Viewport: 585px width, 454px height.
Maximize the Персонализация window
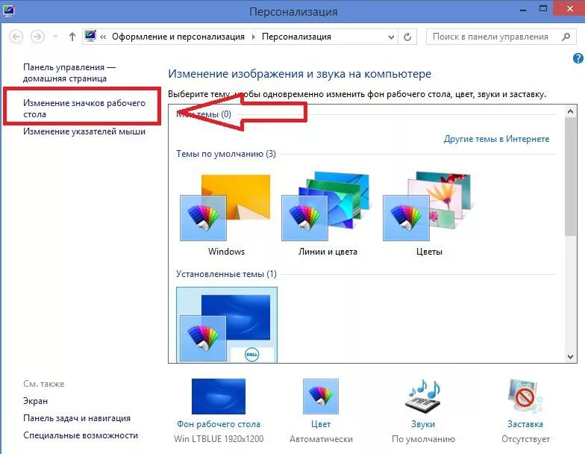coord(543,9)
